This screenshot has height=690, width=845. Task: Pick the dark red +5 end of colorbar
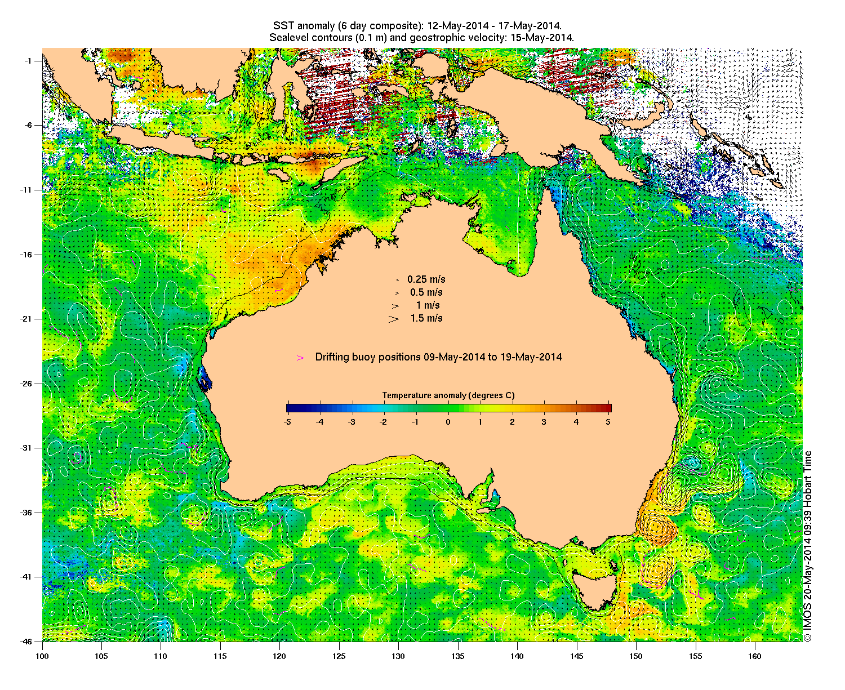coord(608,408)
